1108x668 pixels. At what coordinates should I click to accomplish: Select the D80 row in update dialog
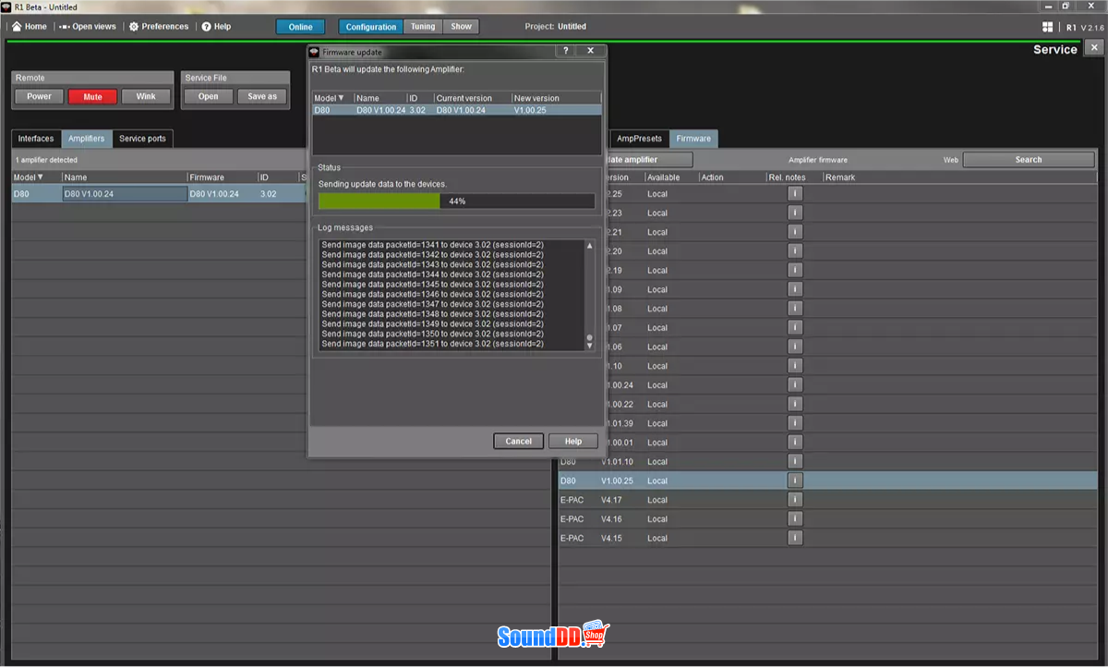tap(457, 110)
